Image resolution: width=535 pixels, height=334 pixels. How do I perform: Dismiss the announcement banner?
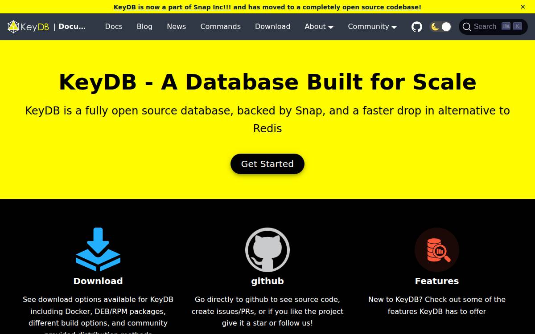523,7
